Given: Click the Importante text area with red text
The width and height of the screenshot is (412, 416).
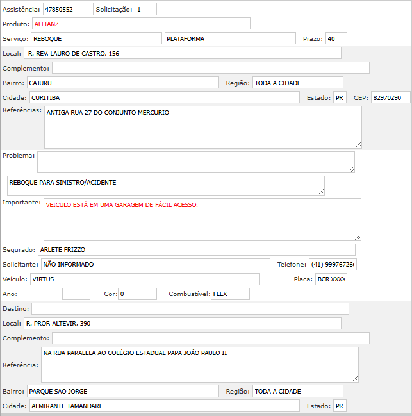Looking at the screenshot, I should click(x=202, y=219).
